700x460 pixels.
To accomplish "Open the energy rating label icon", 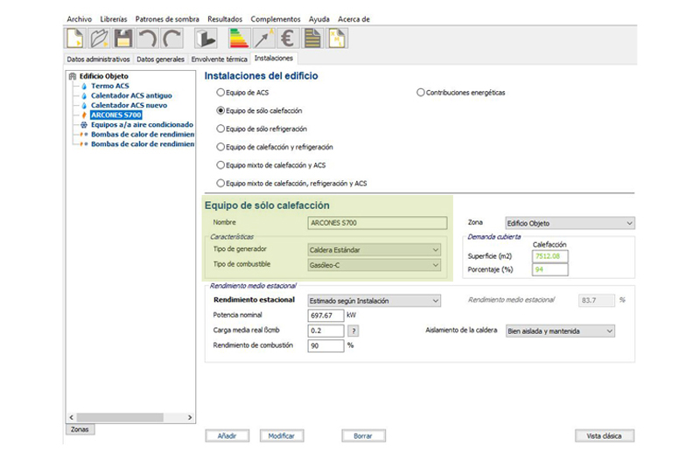I will coord(239,38).
